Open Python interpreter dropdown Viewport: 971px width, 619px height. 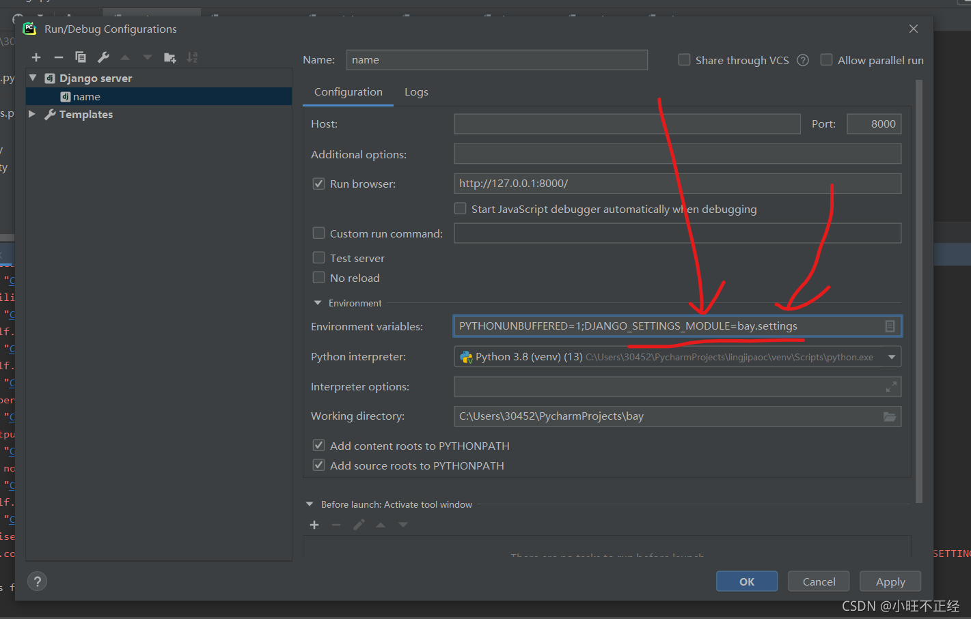pyautogui.click(x=892, y=357)
